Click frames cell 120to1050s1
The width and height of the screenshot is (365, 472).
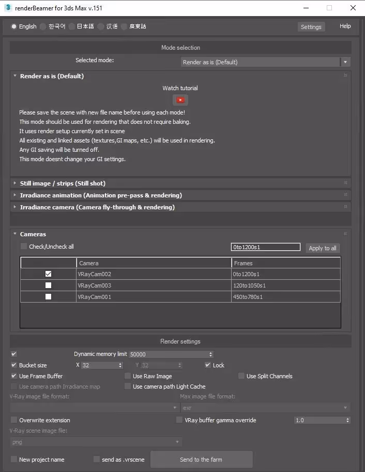tap(286, 285)
